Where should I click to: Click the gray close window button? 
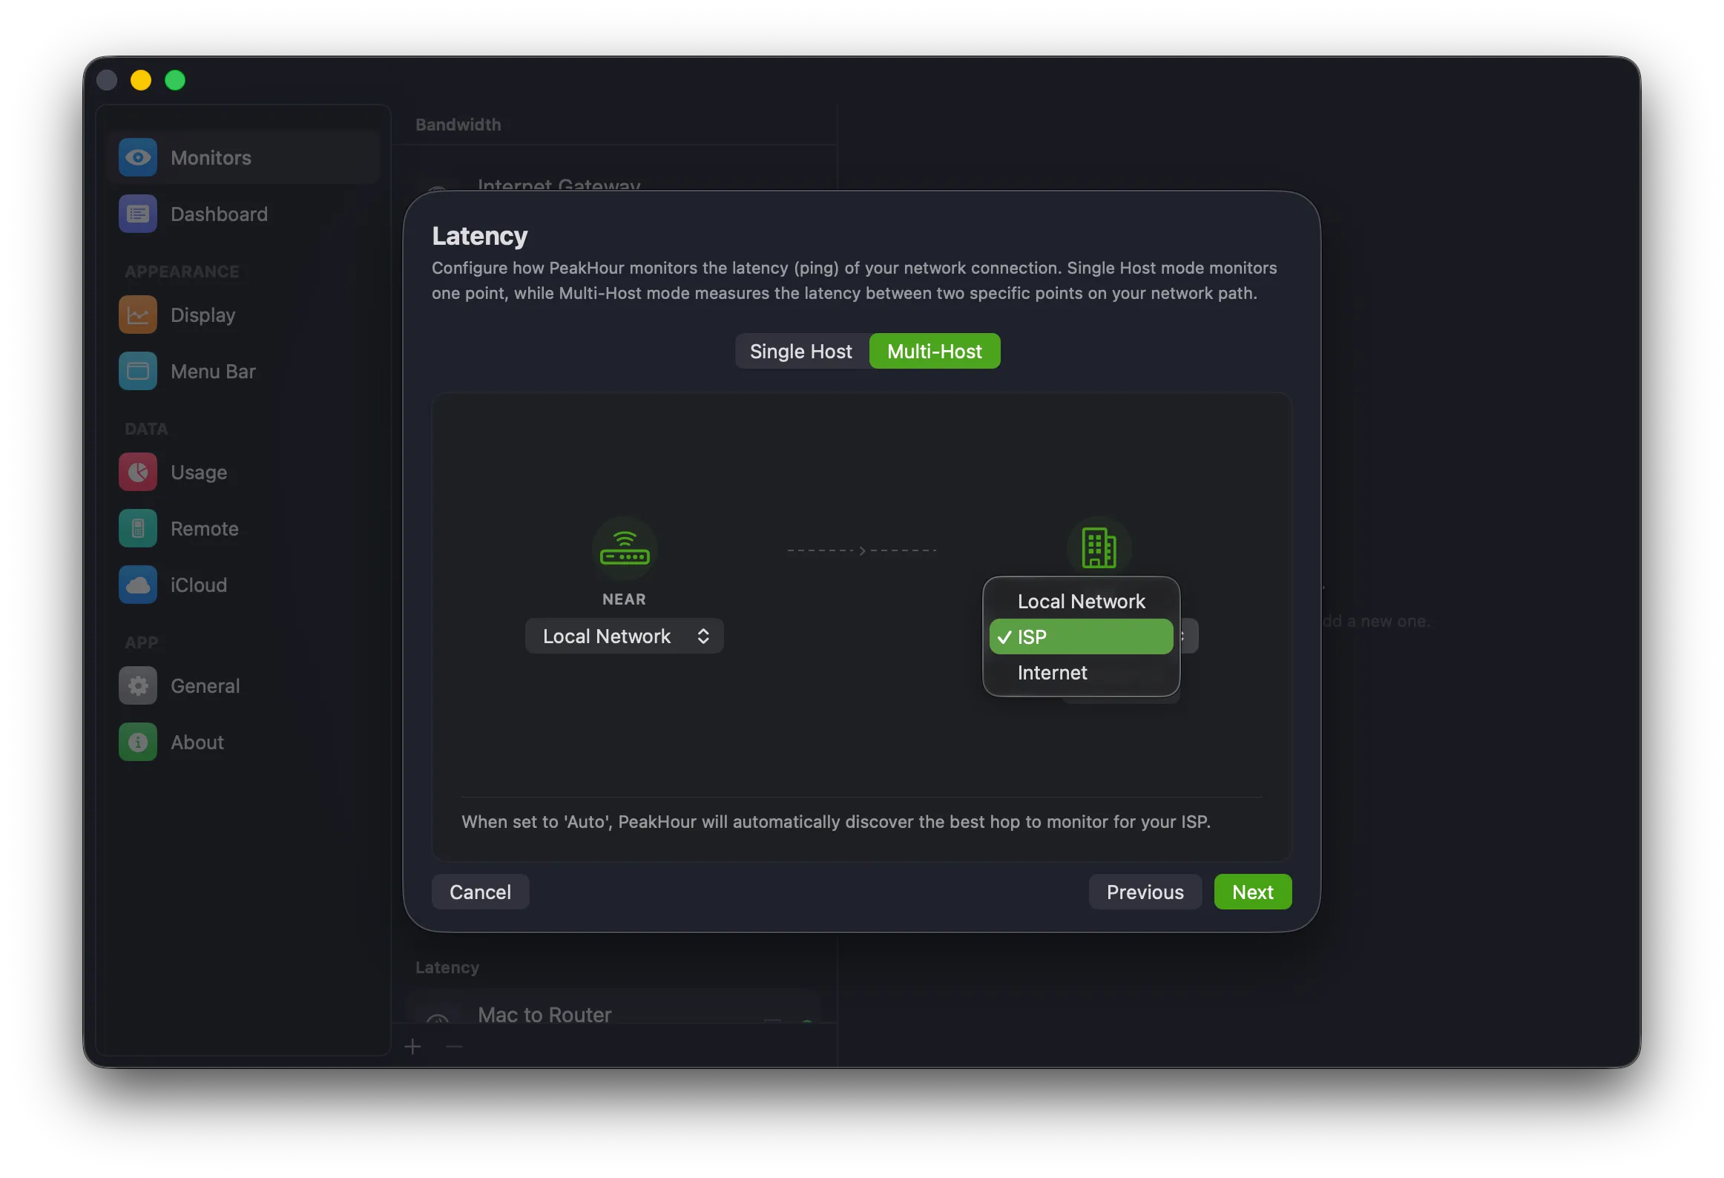tap(107, 80)
